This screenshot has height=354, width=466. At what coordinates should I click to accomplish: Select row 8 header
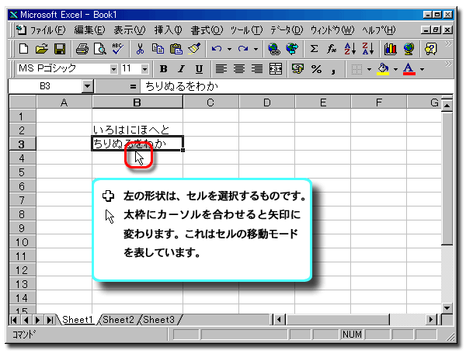click(x=23, y=214)
